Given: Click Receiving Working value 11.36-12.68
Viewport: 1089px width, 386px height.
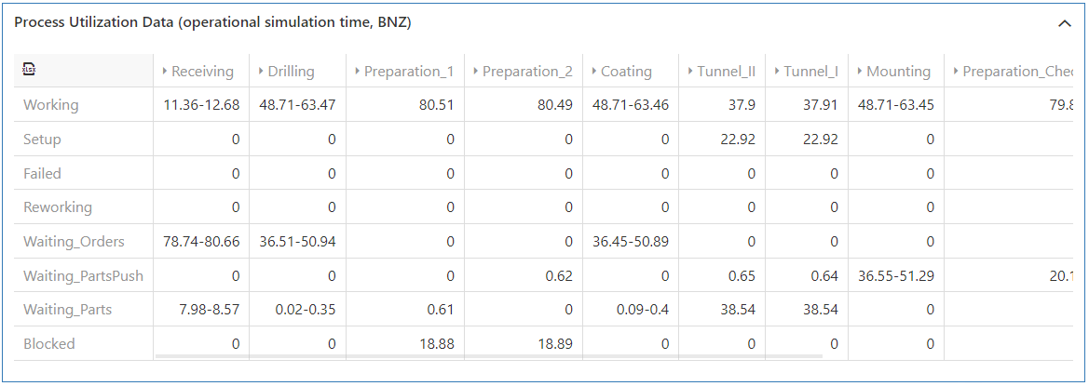Looking at the screenshot, I should 201,105.
